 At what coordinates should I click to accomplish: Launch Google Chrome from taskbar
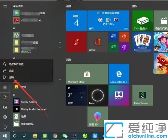(x=55, y=136)
